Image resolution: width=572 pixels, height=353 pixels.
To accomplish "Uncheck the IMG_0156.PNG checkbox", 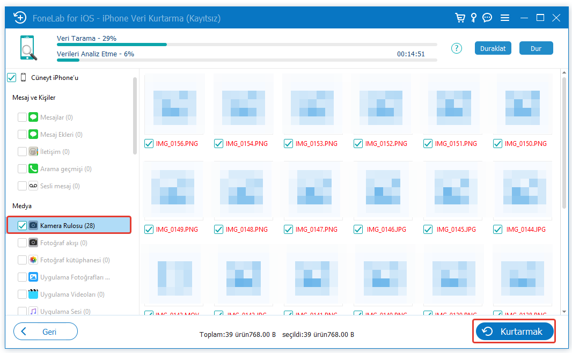I will click(x=149, y=144).
